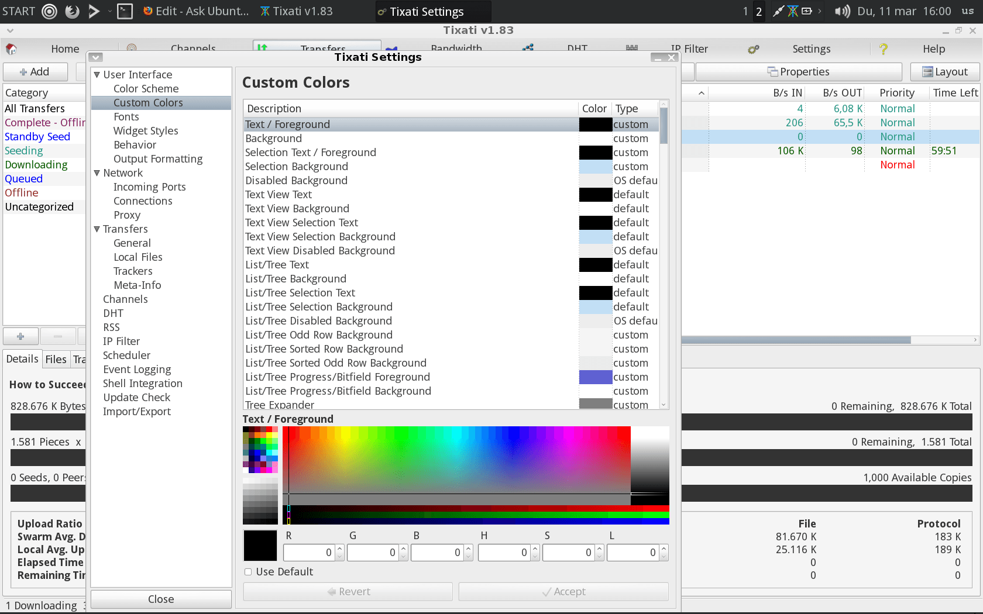Expand the hidden tray icons chevron

pyautogui.click(x=820, y=11)
